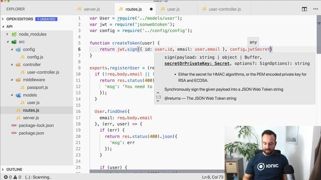Open passport.js in the explorer
321x180 pixels.
click(x=38, y=87)
